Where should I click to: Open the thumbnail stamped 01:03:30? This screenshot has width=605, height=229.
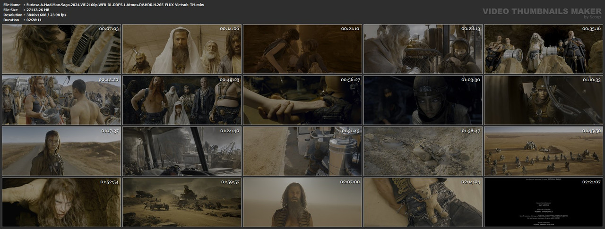(423, 100)
